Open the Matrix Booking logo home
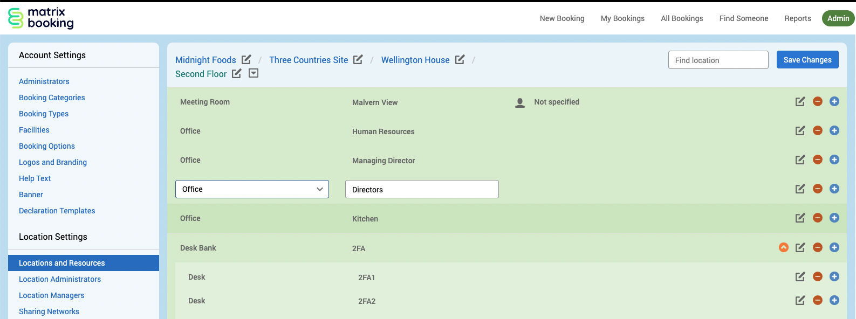This screenshot has height=319, width=856. pos(41,18)
